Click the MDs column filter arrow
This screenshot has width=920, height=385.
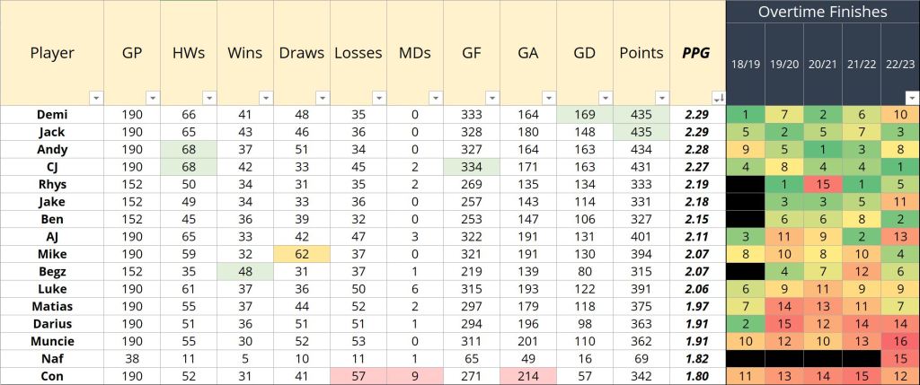(x=435, y=97)
